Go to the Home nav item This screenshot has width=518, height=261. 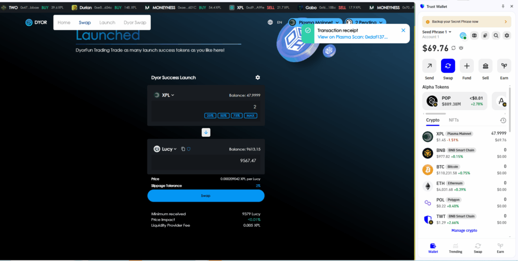pos(64,22)
